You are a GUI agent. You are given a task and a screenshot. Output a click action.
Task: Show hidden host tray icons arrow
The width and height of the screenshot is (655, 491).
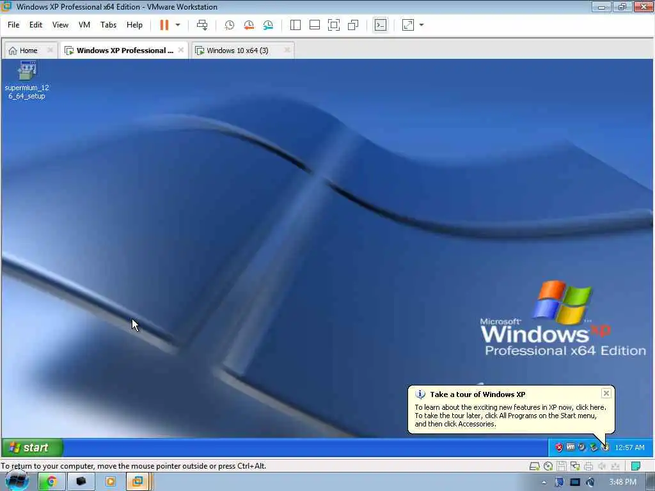[x=544, y=482]
